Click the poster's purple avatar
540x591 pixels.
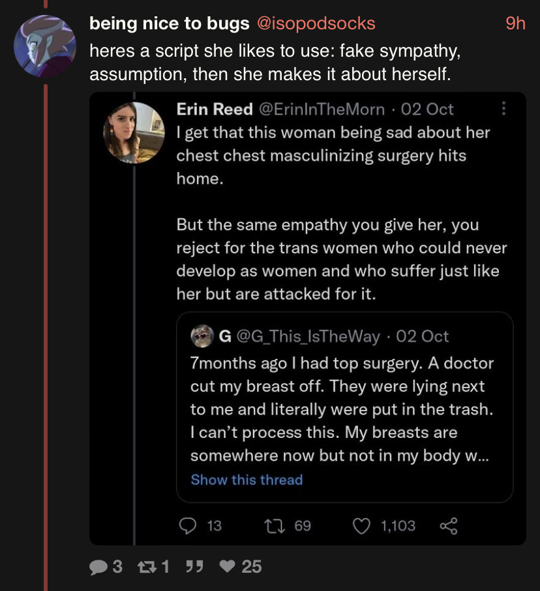coord(45,46)
